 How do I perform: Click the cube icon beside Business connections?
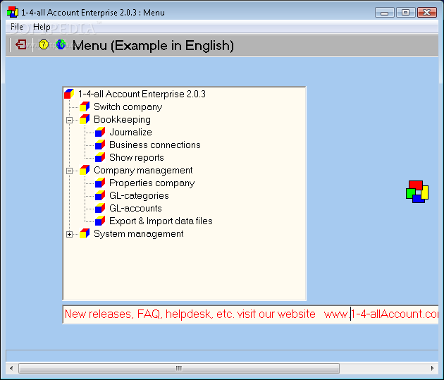pyautogui.click(x=100, y=145)
